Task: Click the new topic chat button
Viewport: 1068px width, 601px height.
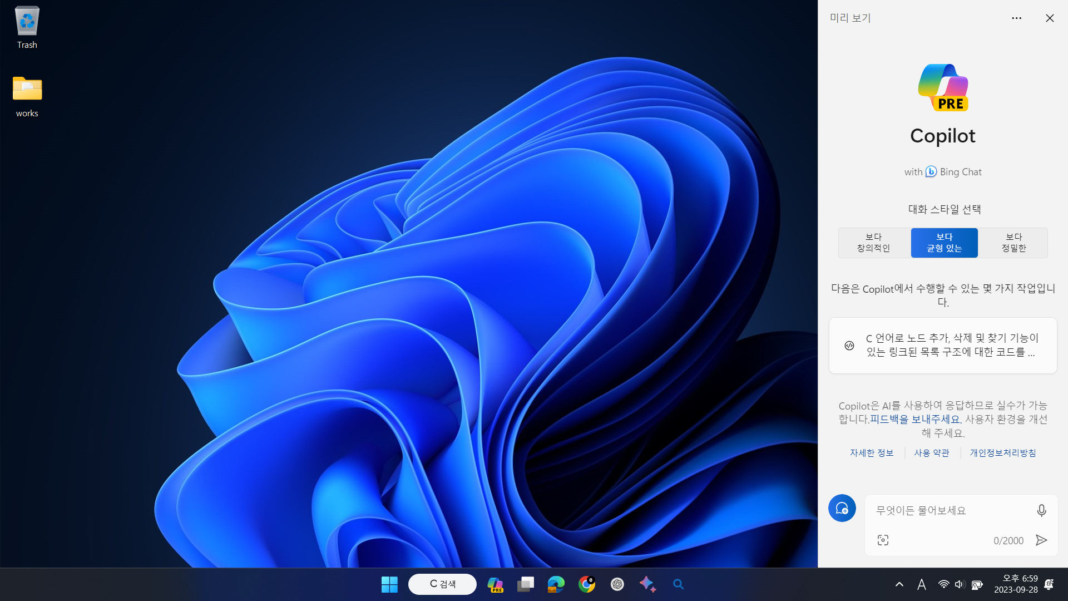Action: [x=842, y=508]
